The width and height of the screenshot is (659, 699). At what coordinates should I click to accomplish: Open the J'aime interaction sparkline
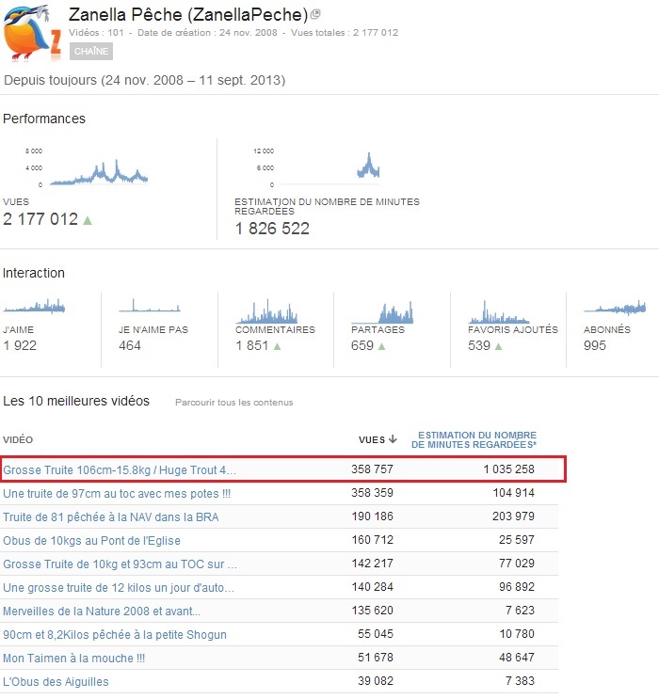pos(34,307)
